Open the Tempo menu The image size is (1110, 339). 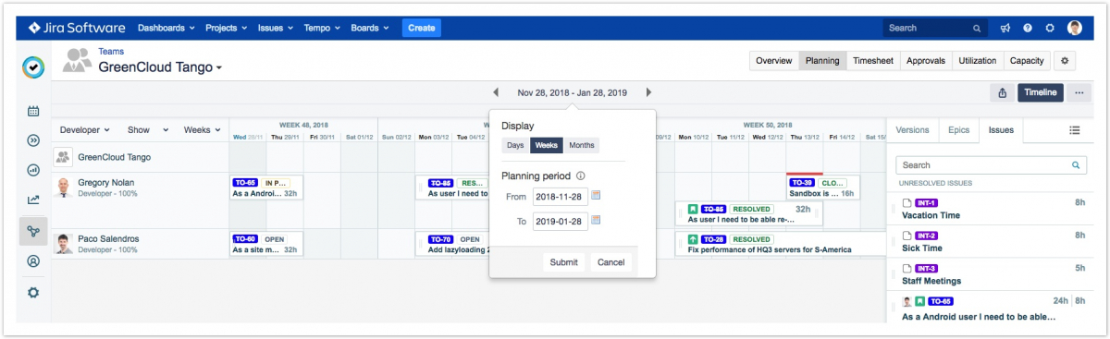point(323,28)
